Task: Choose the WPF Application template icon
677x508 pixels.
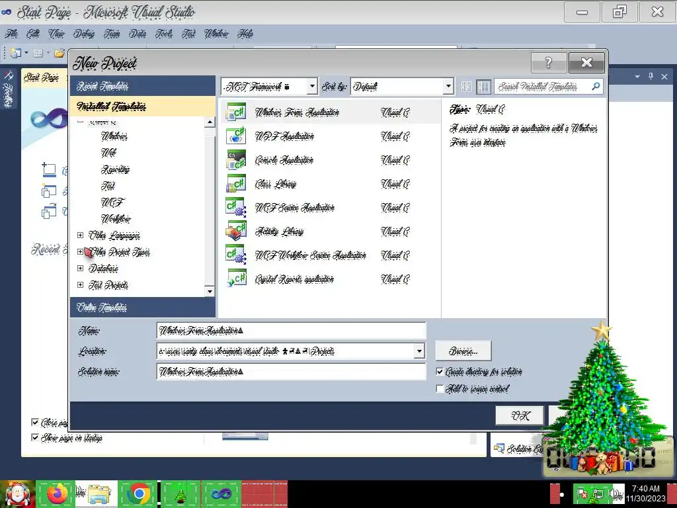Action: (x=236, y=136)
